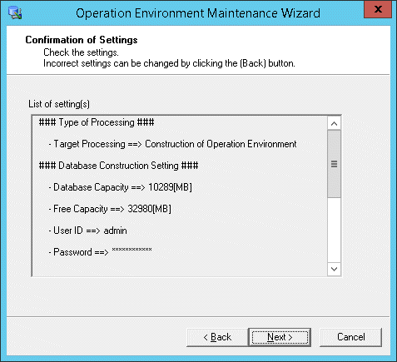Click the empty scrollbar track below the thumb
This screenshot has width=397, height=362.
tap(334, 230)
